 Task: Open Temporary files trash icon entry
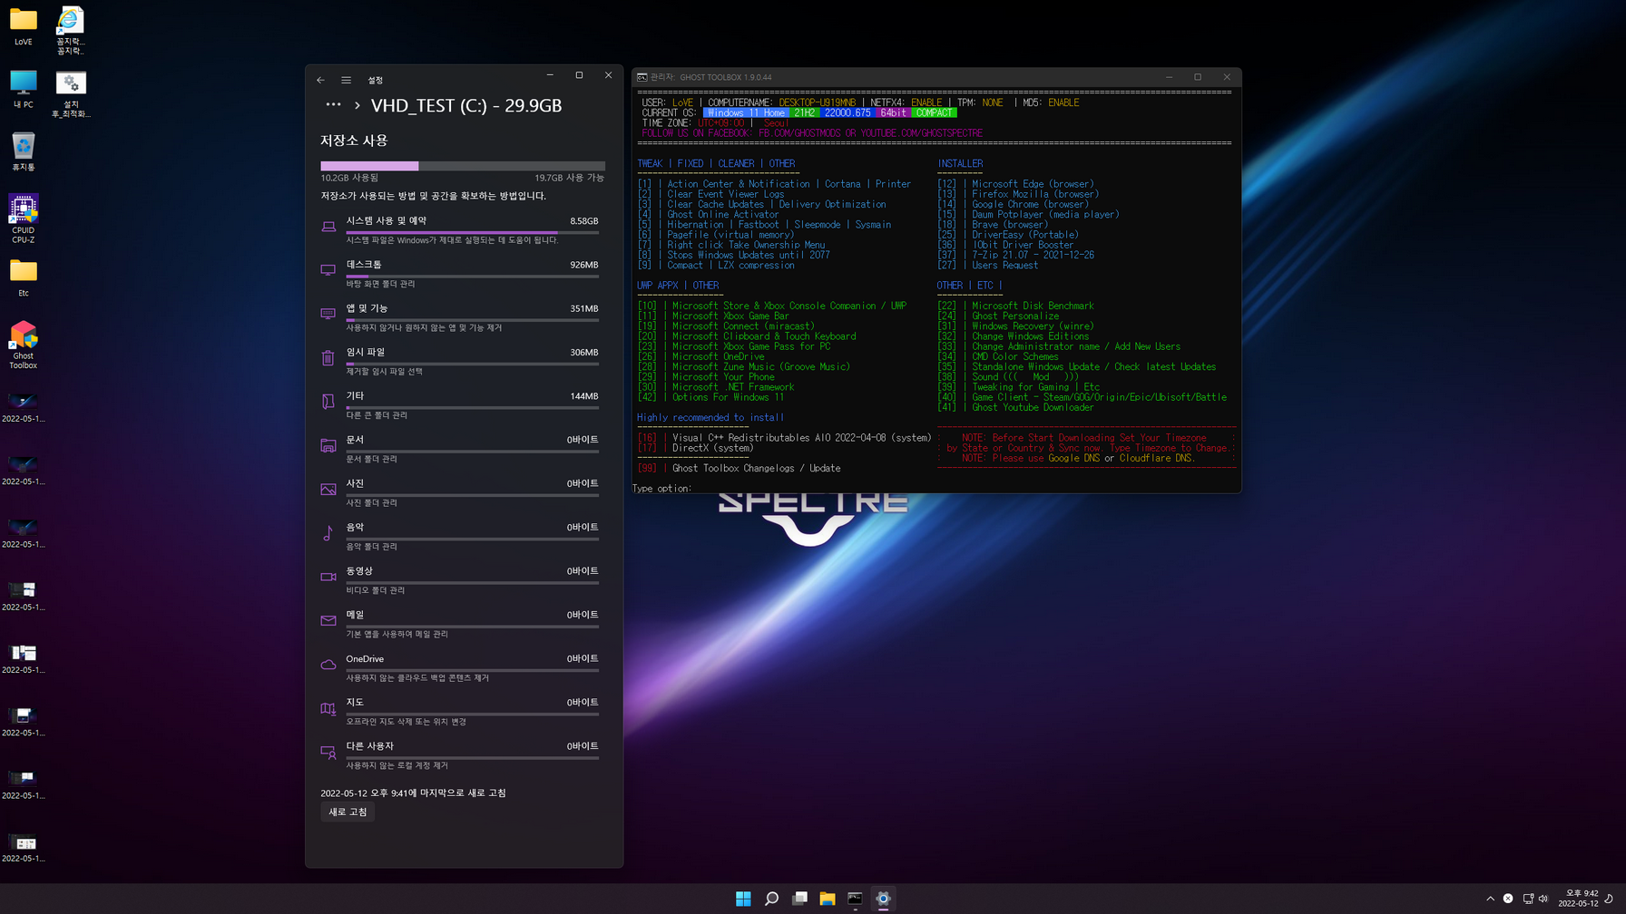(x=328, y=358)
